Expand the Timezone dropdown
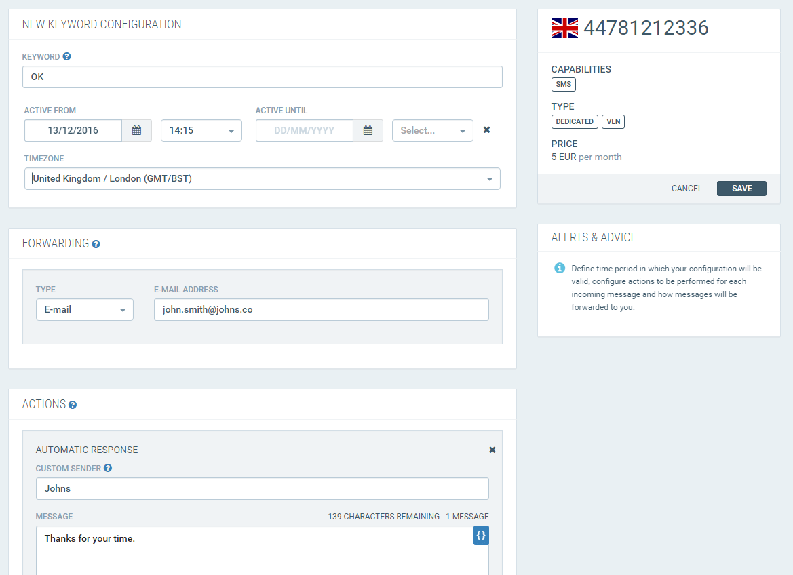This screenshot has width=793, height=575. pyautogui.click(x=263, y=179)
